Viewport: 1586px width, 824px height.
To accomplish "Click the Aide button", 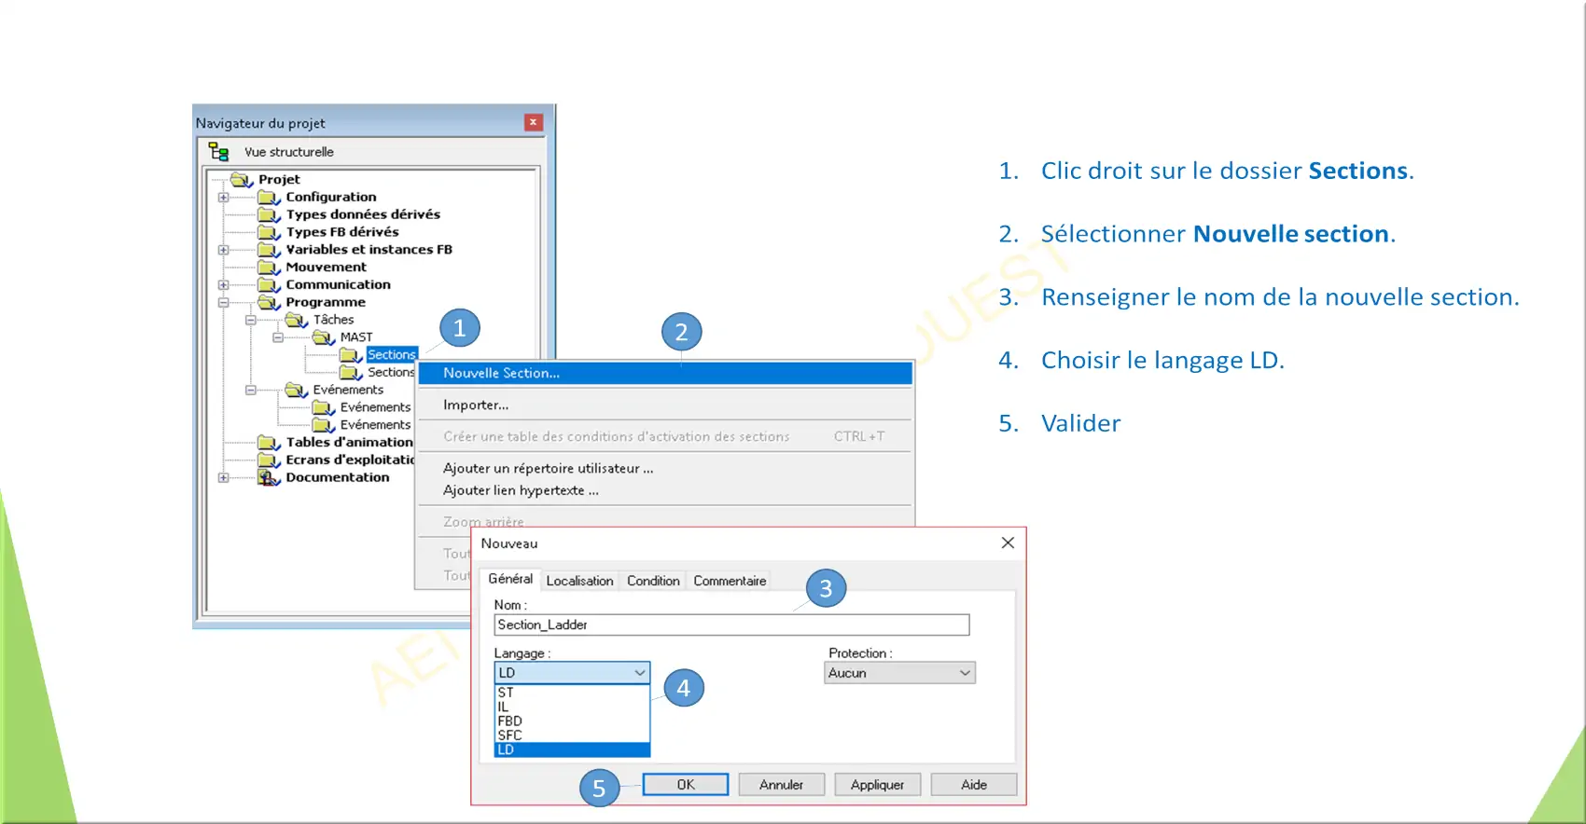I will [974, 785].
